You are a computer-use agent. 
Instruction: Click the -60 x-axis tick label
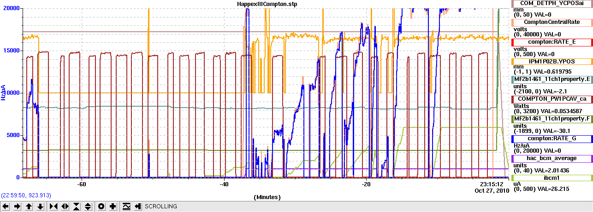point(82,184)
